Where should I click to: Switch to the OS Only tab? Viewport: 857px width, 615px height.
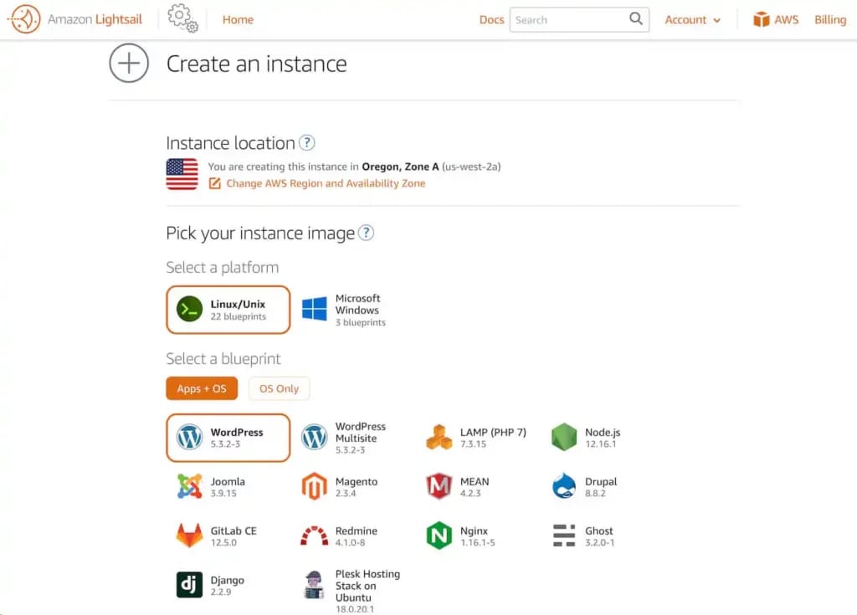[280, 389]
